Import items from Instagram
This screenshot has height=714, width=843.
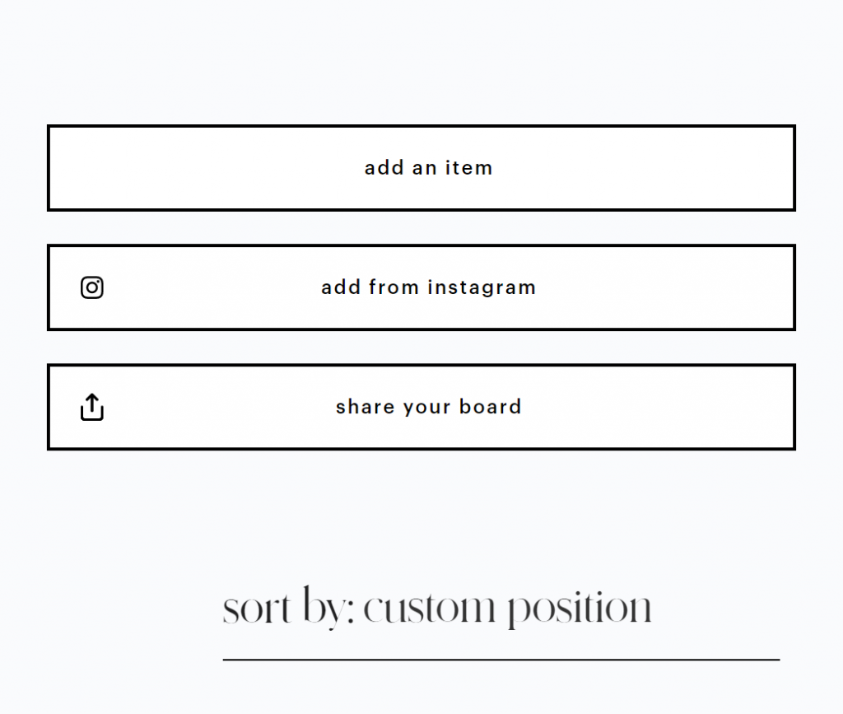(x=421, y=287)
